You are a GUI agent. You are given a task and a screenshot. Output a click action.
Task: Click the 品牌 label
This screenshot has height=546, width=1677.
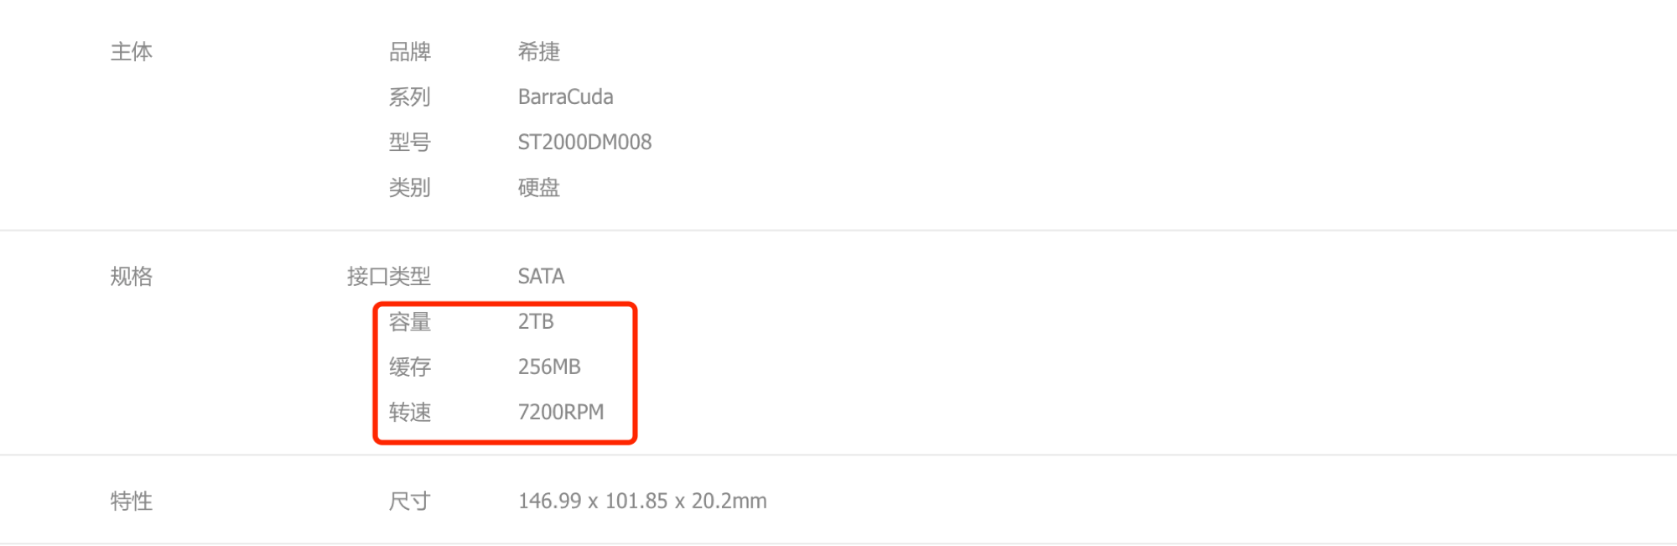coord(409,52)
